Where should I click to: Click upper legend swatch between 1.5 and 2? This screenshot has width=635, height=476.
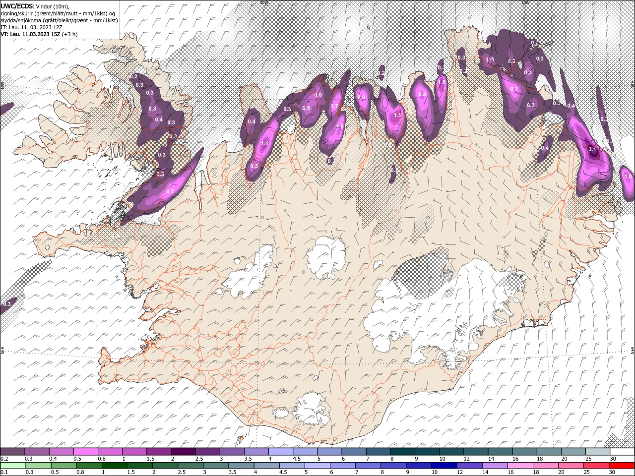tap(159, 452)
